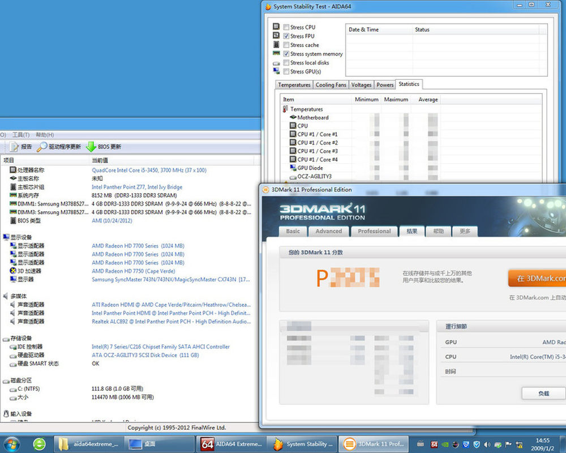Click the thermometer icon beside Temperatures row
This screenshot has height=453, width=566.
pyautogui.click(x=285, y=109)
